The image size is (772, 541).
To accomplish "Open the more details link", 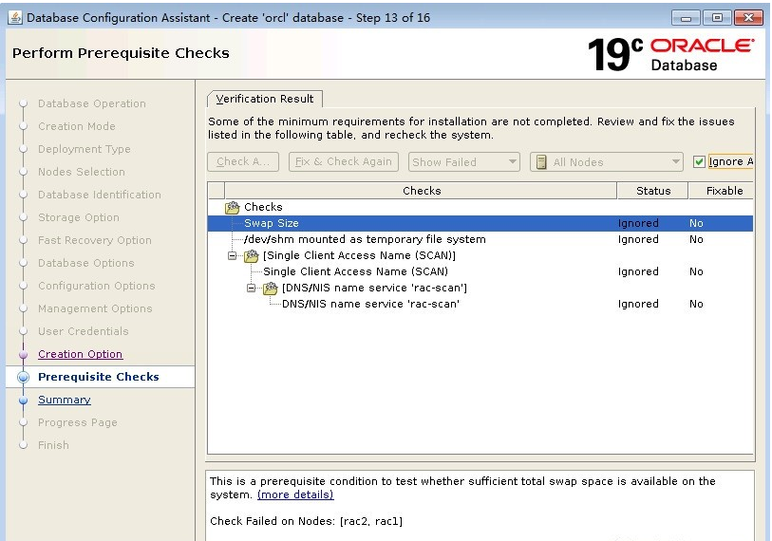I will click(x=295, y=494).
